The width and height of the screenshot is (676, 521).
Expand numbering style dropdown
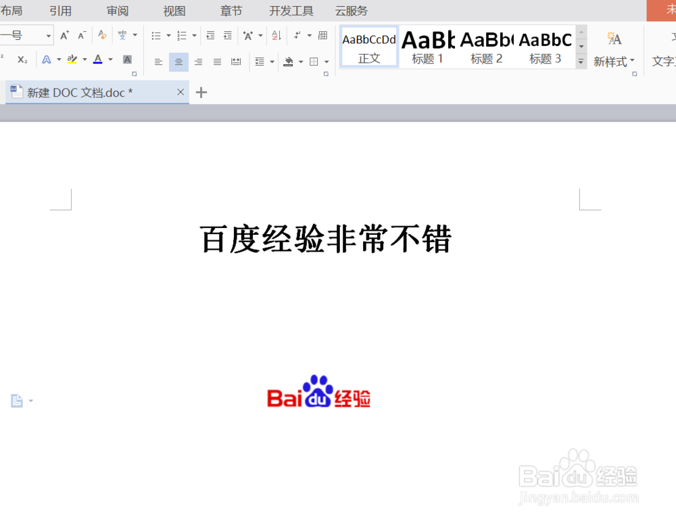coord(195,35)
